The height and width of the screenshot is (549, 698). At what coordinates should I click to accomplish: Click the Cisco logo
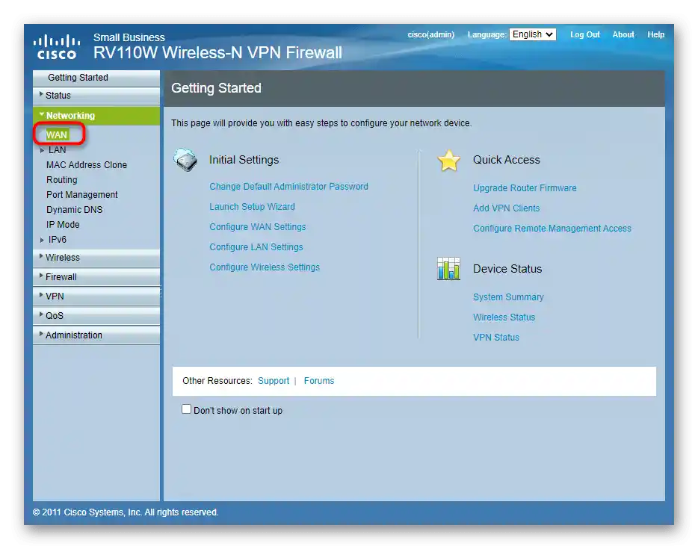[57, 47]
